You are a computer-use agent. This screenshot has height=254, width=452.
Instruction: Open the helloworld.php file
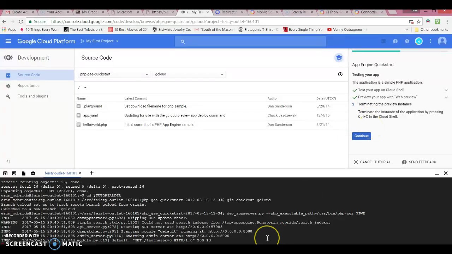click(95, 125)
